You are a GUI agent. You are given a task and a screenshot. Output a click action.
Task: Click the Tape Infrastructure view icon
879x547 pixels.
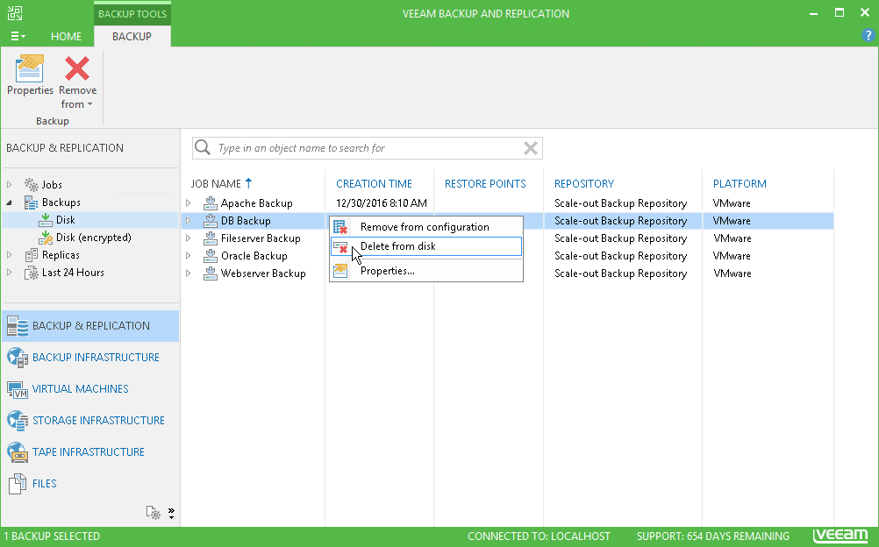point(18,452)
